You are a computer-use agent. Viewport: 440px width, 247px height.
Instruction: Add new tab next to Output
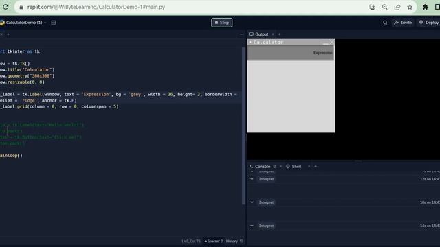279,34
